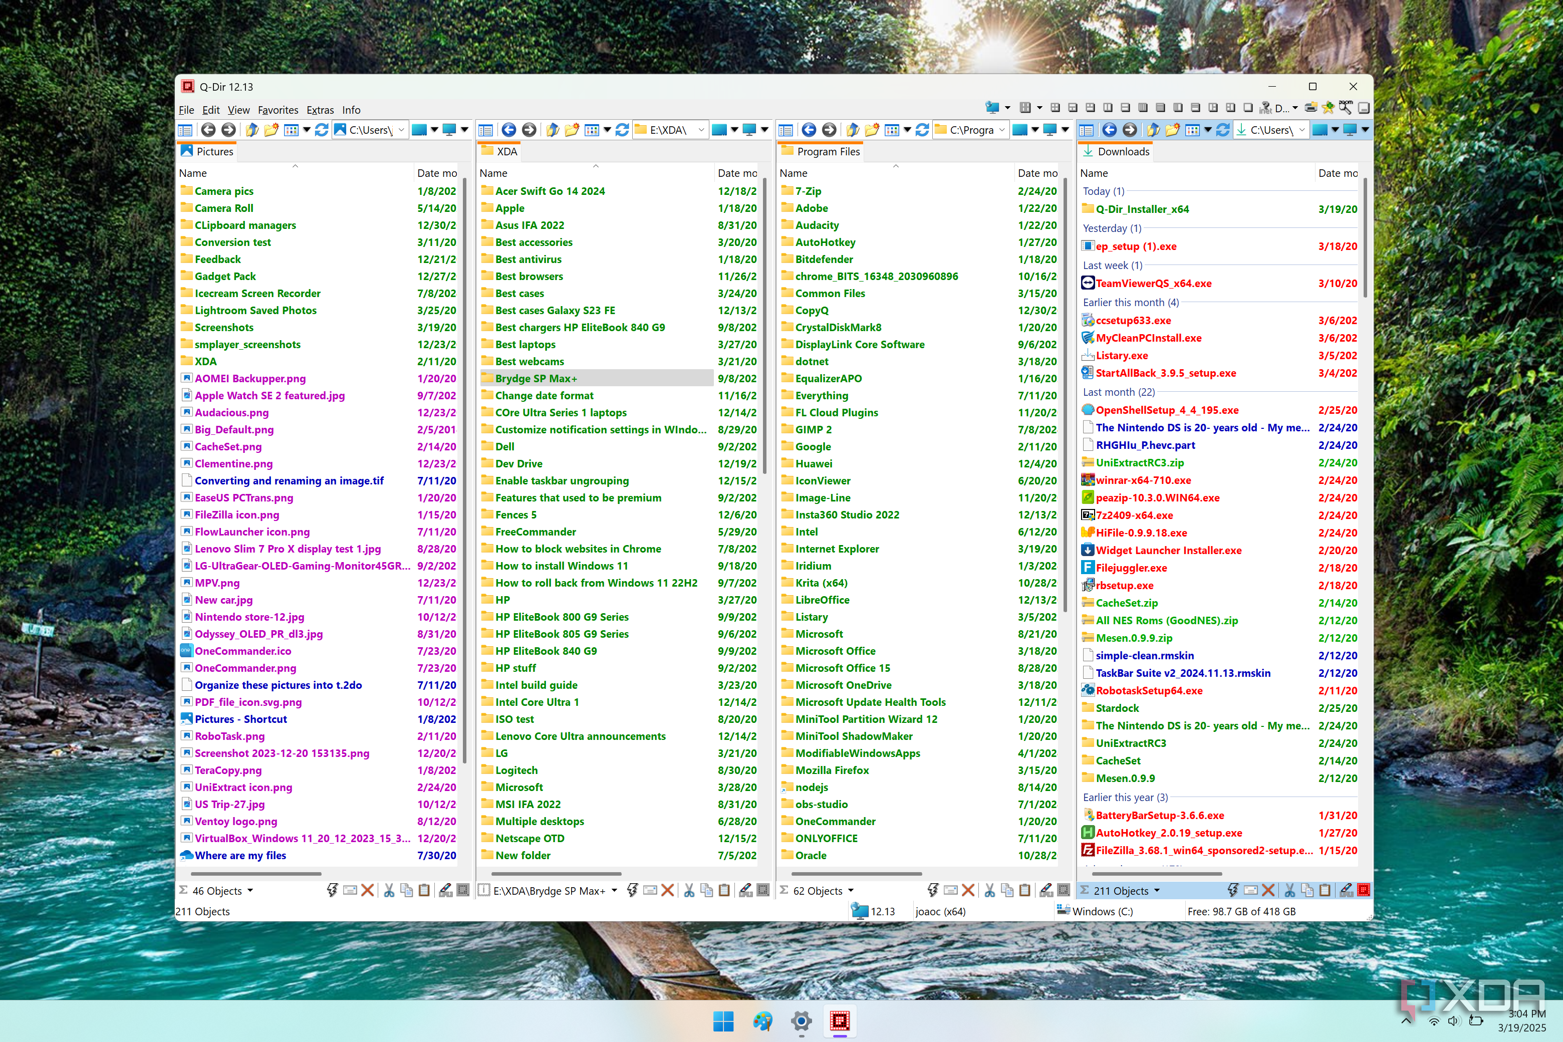Open view-mode dropdown arrow in XDA pane
1563x1042 pixels.
click(607, 130)
